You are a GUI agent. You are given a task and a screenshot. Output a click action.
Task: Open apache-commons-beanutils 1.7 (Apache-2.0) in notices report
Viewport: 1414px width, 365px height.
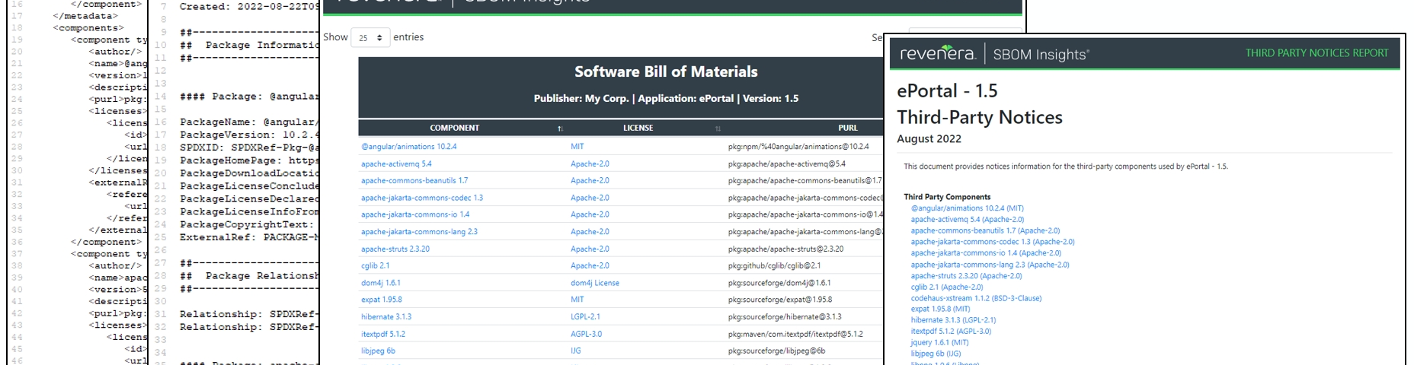[x=985, y=231]
